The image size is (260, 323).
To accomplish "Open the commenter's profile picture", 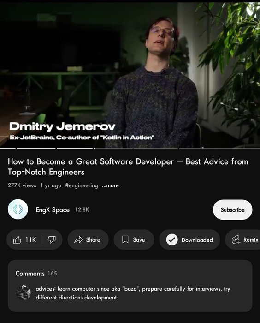I will [x=23, y=293].
